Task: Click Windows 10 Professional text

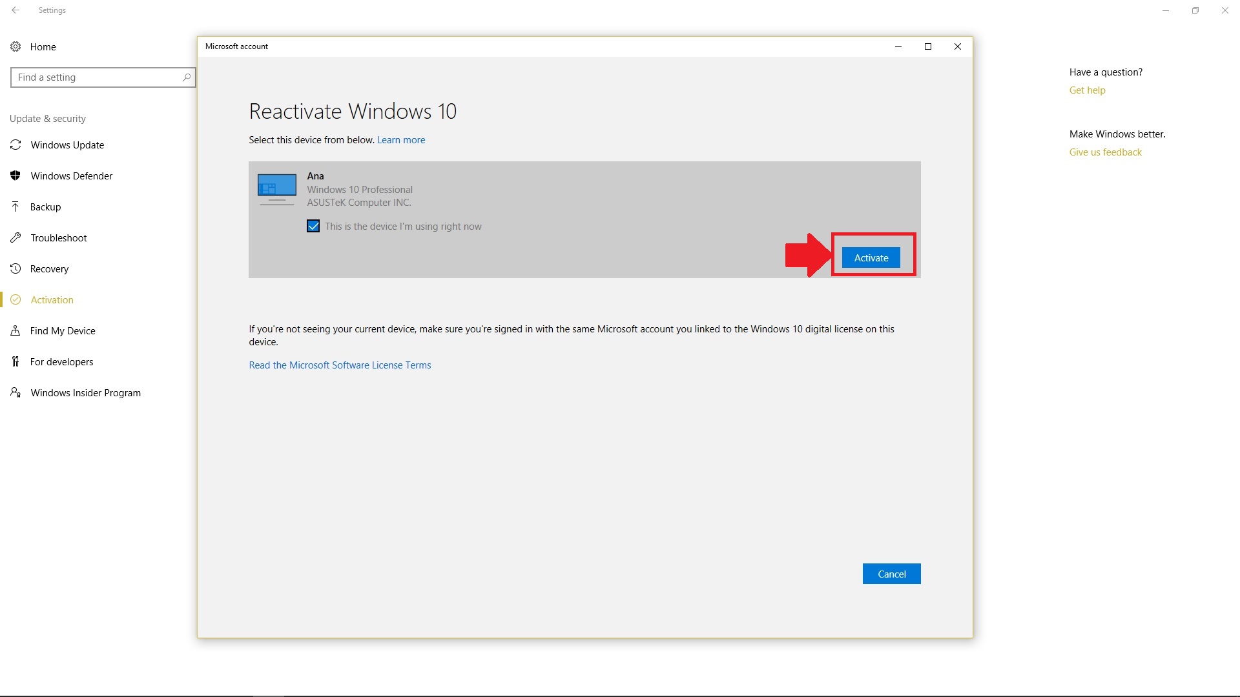Action: [360, 190]
